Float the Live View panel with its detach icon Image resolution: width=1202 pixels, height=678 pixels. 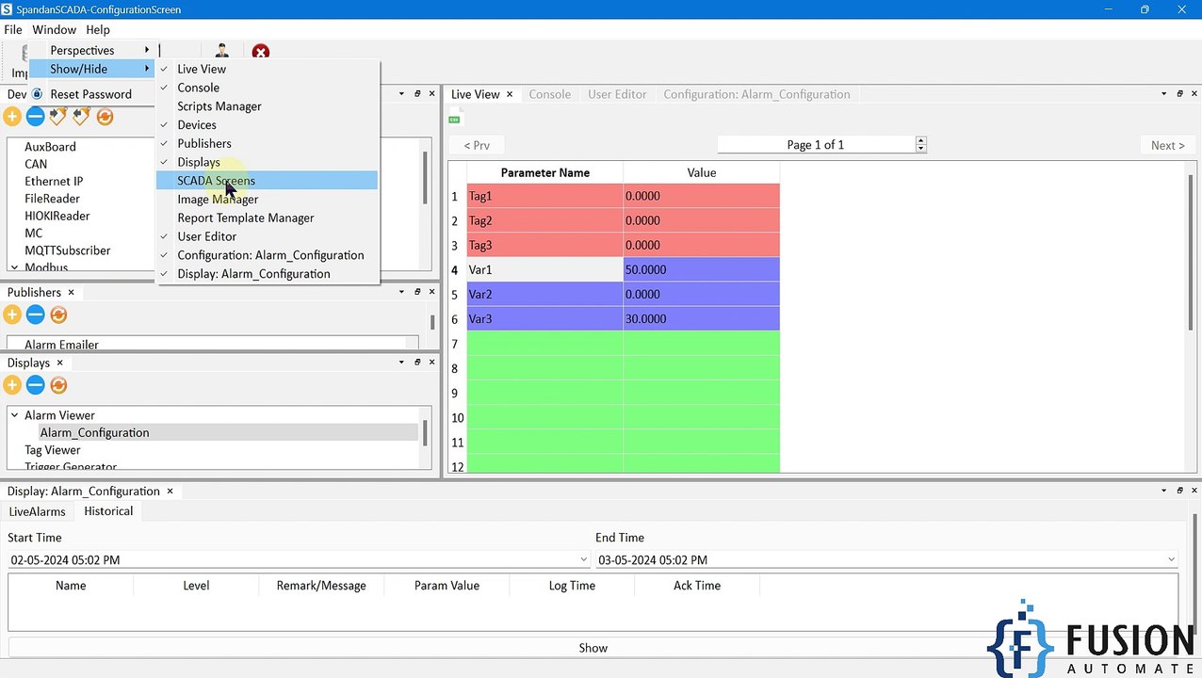click(x=1178, y=94)
